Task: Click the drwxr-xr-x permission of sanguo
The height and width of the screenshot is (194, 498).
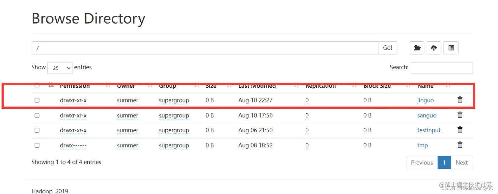Action: (x=73, y=115)
